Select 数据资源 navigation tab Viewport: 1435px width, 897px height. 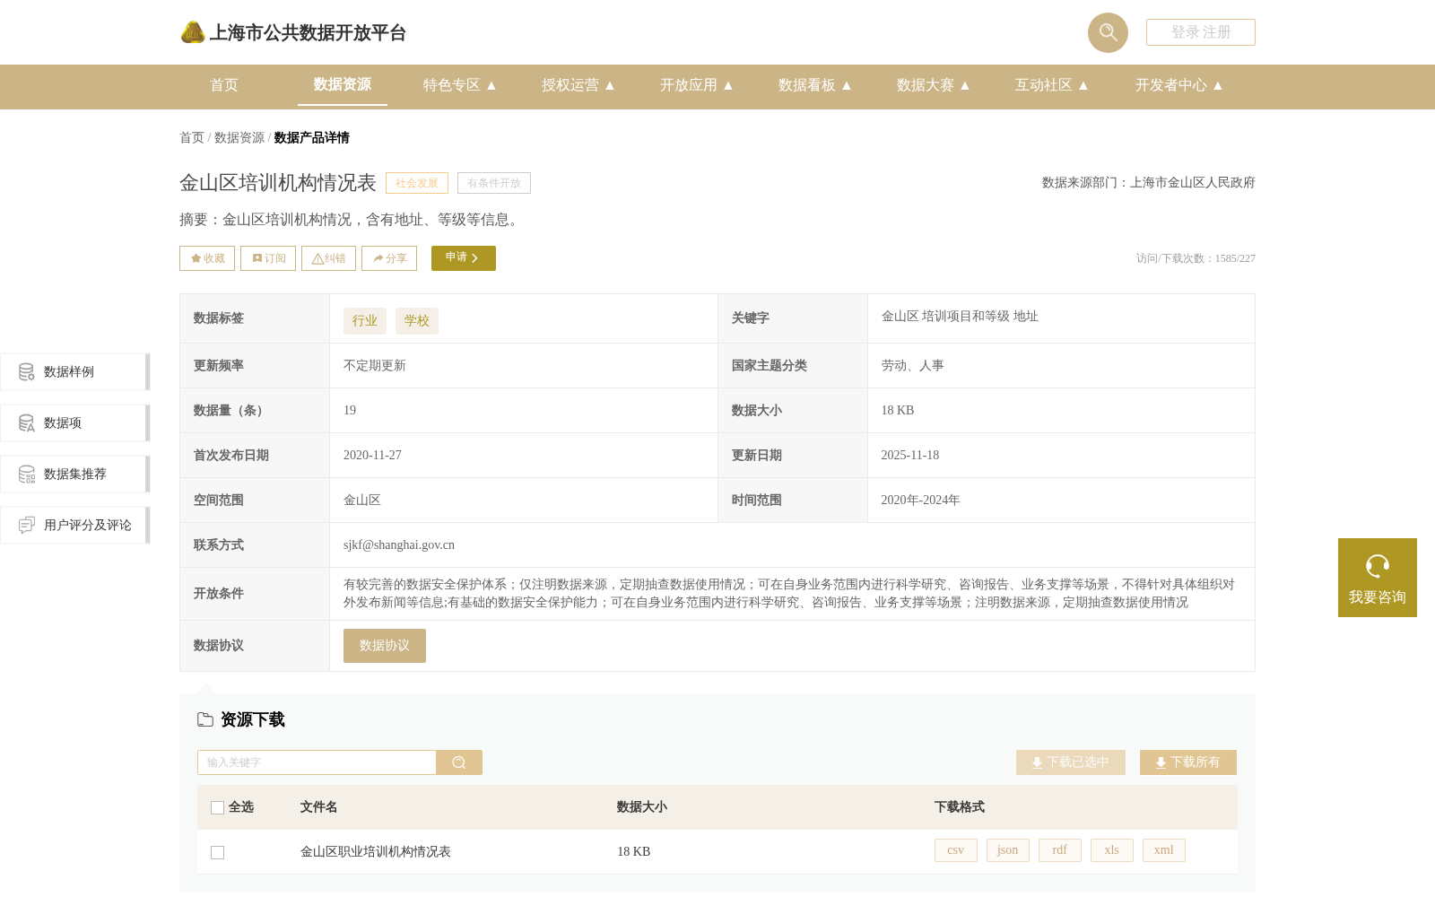pos(343,84)
